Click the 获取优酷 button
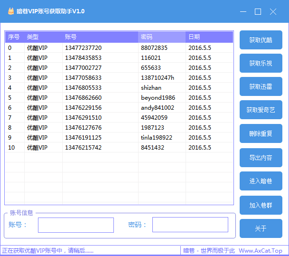 261,40
